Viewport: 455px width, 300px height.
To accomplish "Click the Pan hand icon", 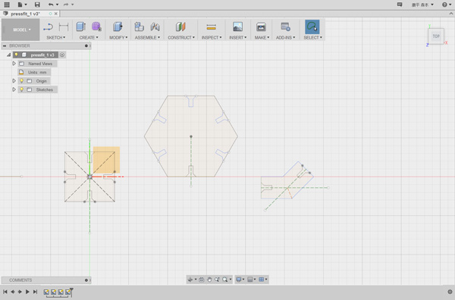I will pos(209,280).
